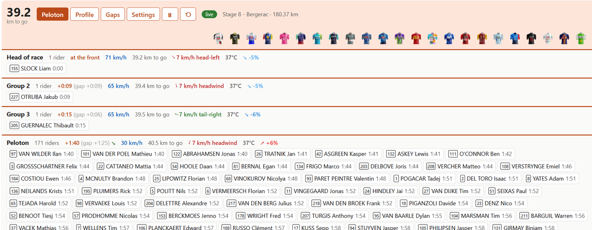Select rider 122 ABRAHAMSEN Jonas

tap(210, 154)
